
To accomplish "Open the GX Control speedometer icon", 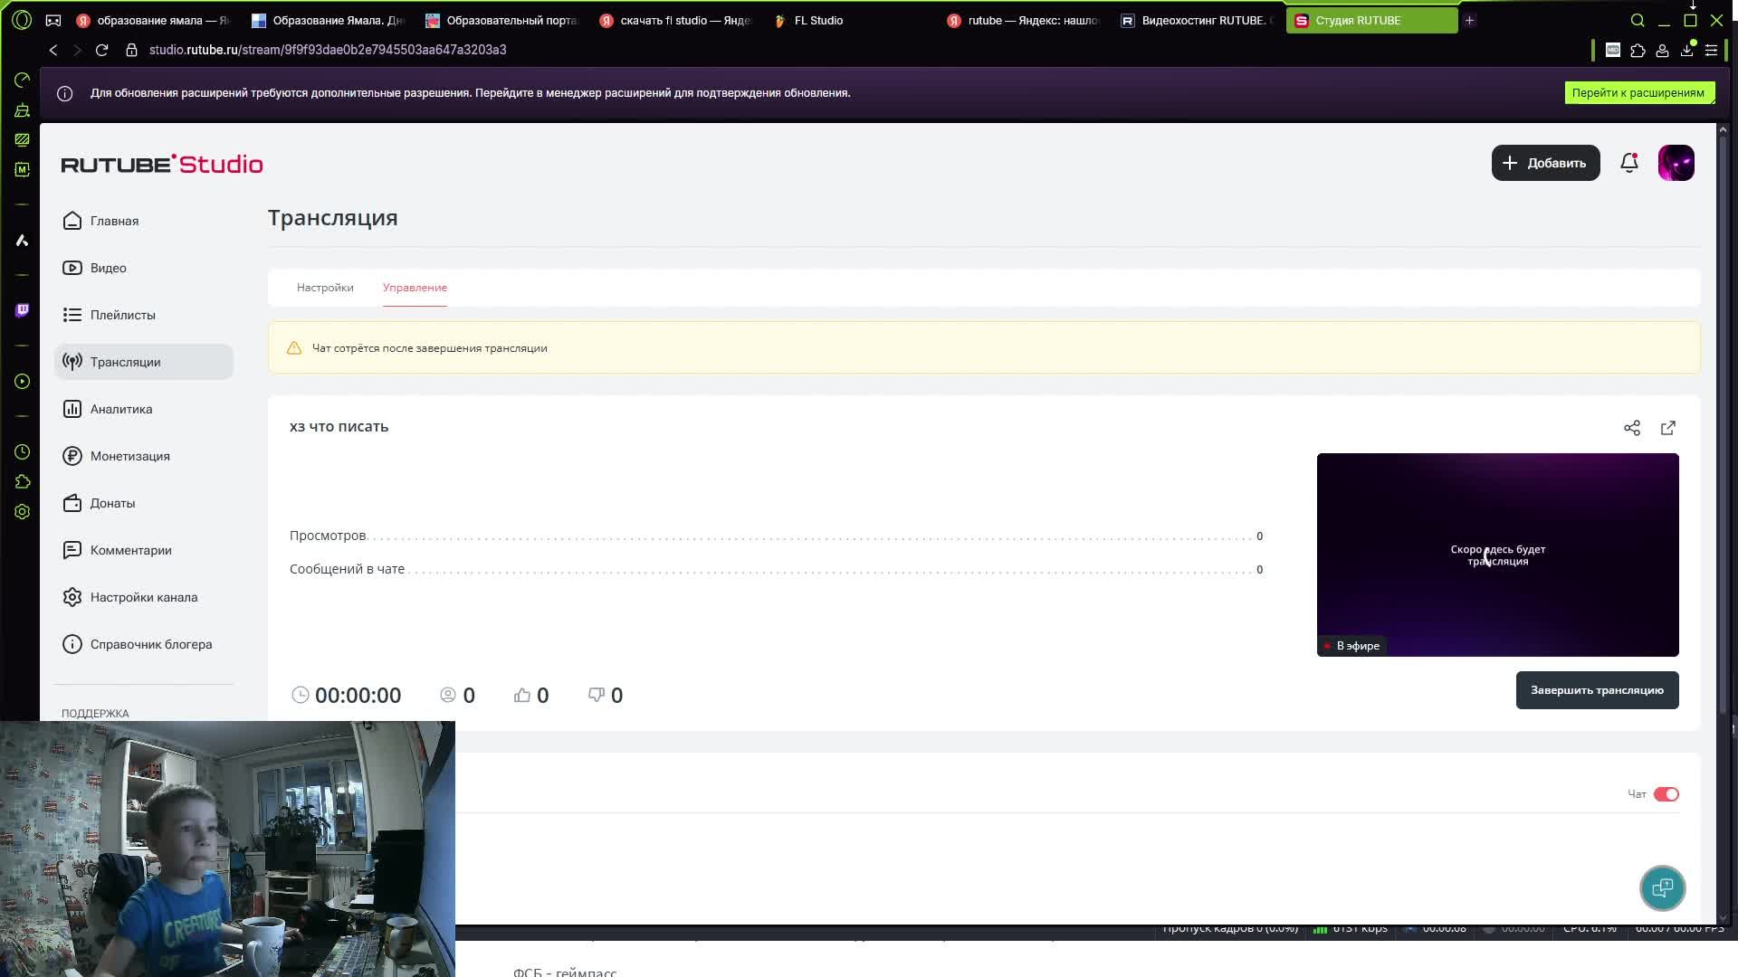I will [22, 81].
